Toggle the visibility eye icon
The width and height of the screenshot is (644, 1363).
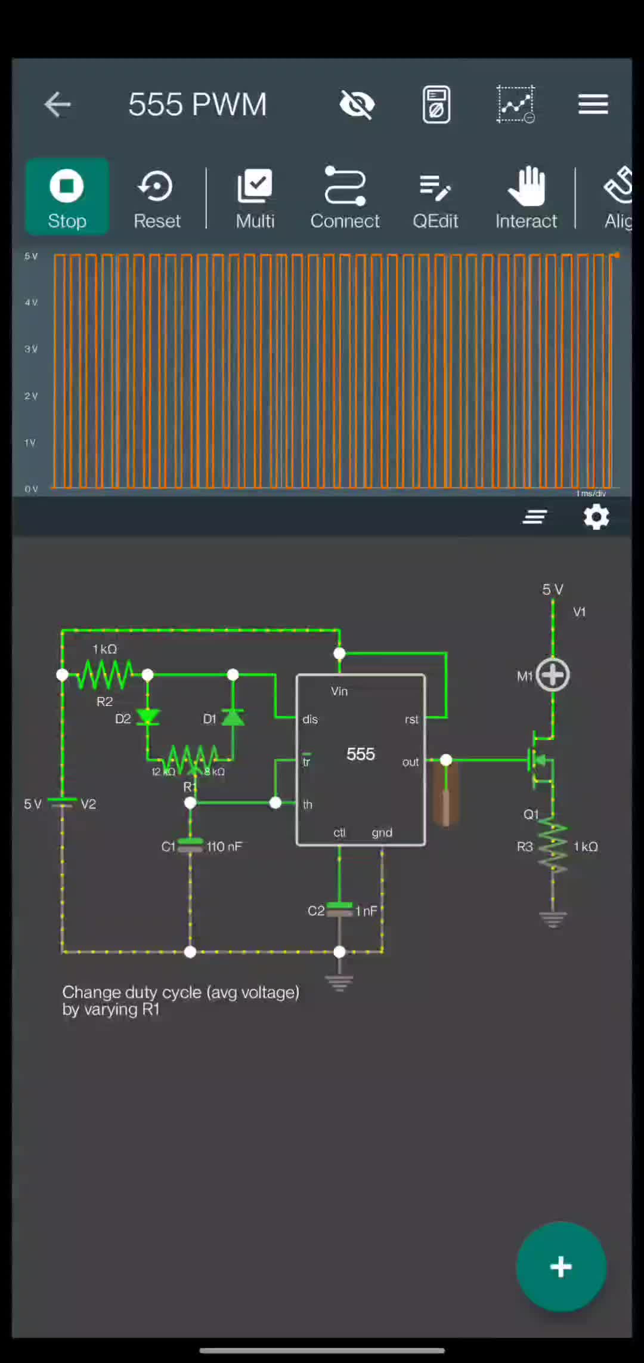coord(357,105)
